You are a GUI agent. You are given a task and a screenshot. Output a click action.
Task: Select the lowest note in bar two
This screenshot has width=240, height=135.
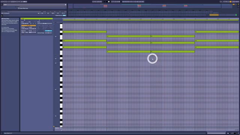tap(129, 52)
